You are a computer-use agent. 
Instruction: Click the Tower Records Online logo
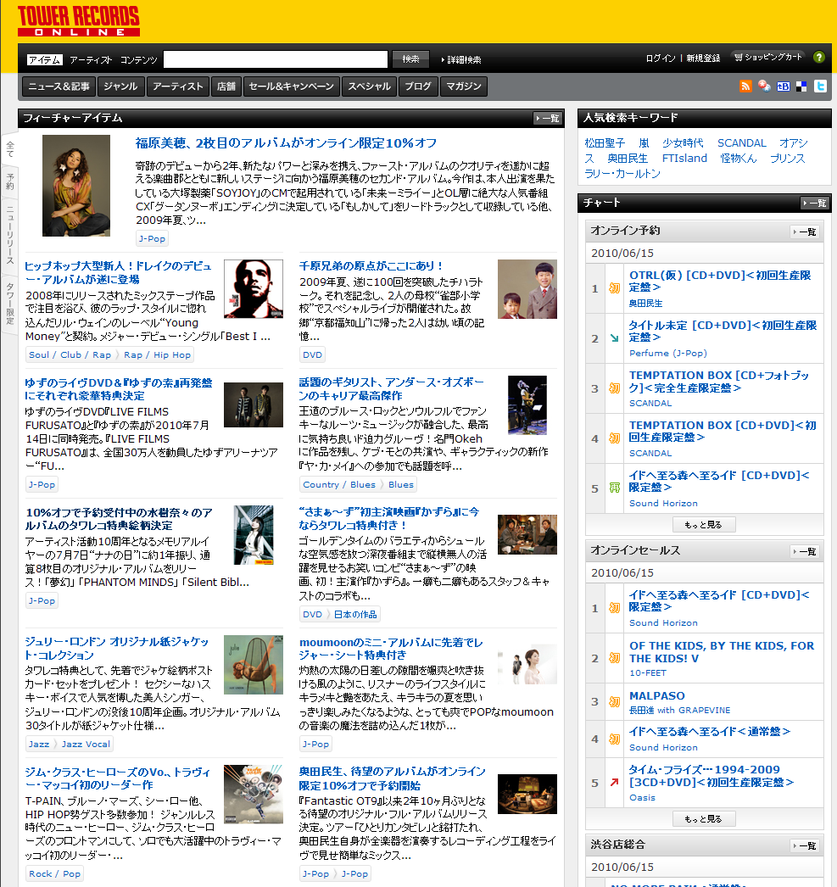click(78, 21)
